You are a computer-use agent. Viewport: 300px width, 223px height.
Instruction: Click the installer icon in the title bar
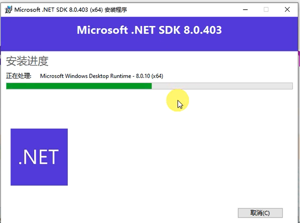[x=8, y=10]
